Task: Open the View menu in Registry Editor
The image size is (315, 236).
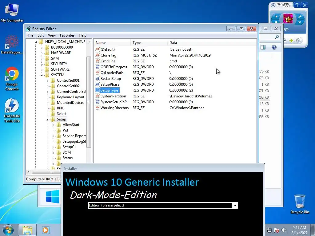Action: pos(52,35)
